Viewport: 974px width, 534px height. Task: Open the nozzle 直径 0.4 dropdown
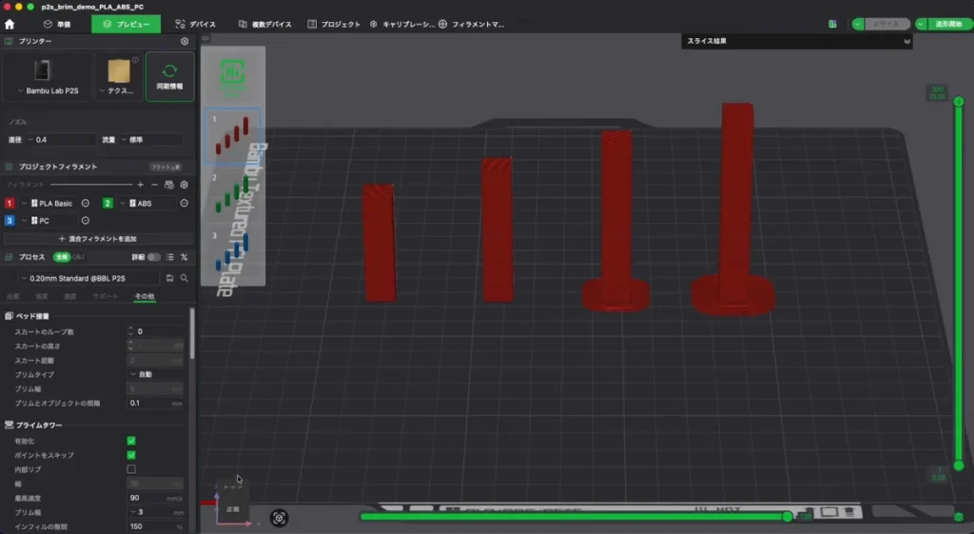coord(60,140)
